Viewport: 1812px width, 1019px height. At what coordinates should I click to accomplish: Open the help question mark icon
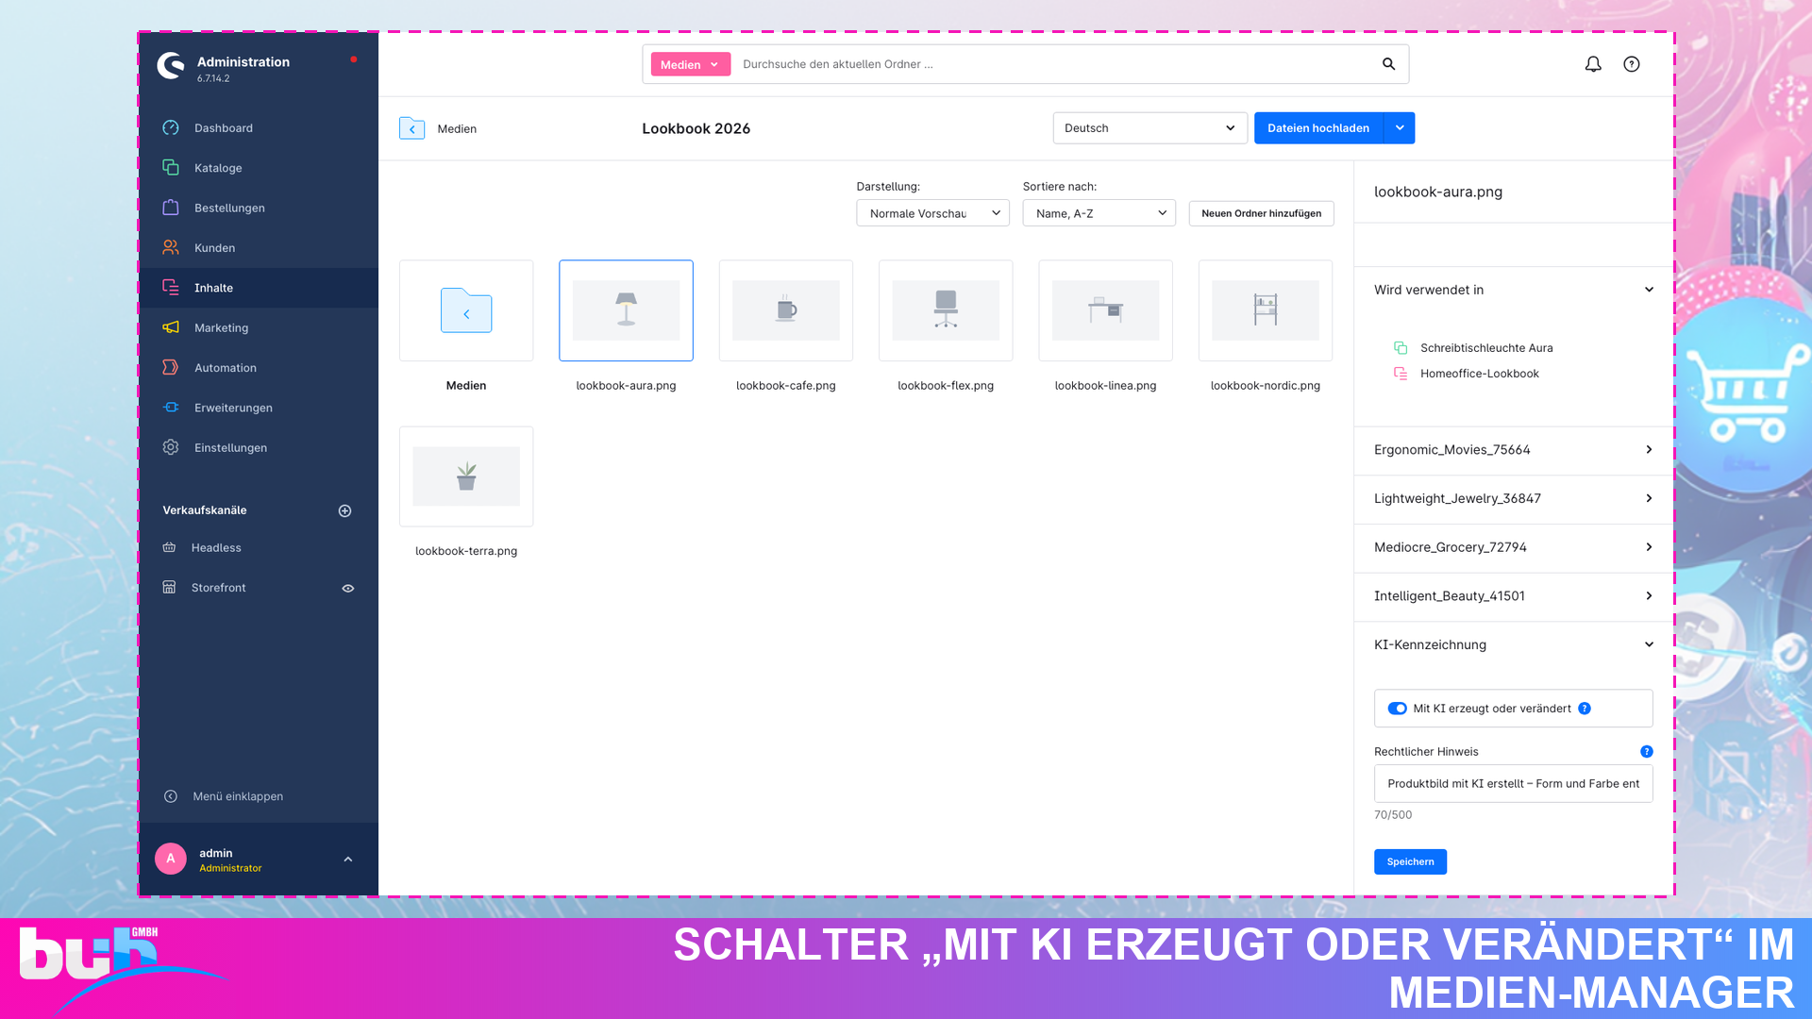click(x=1632, y=64)
